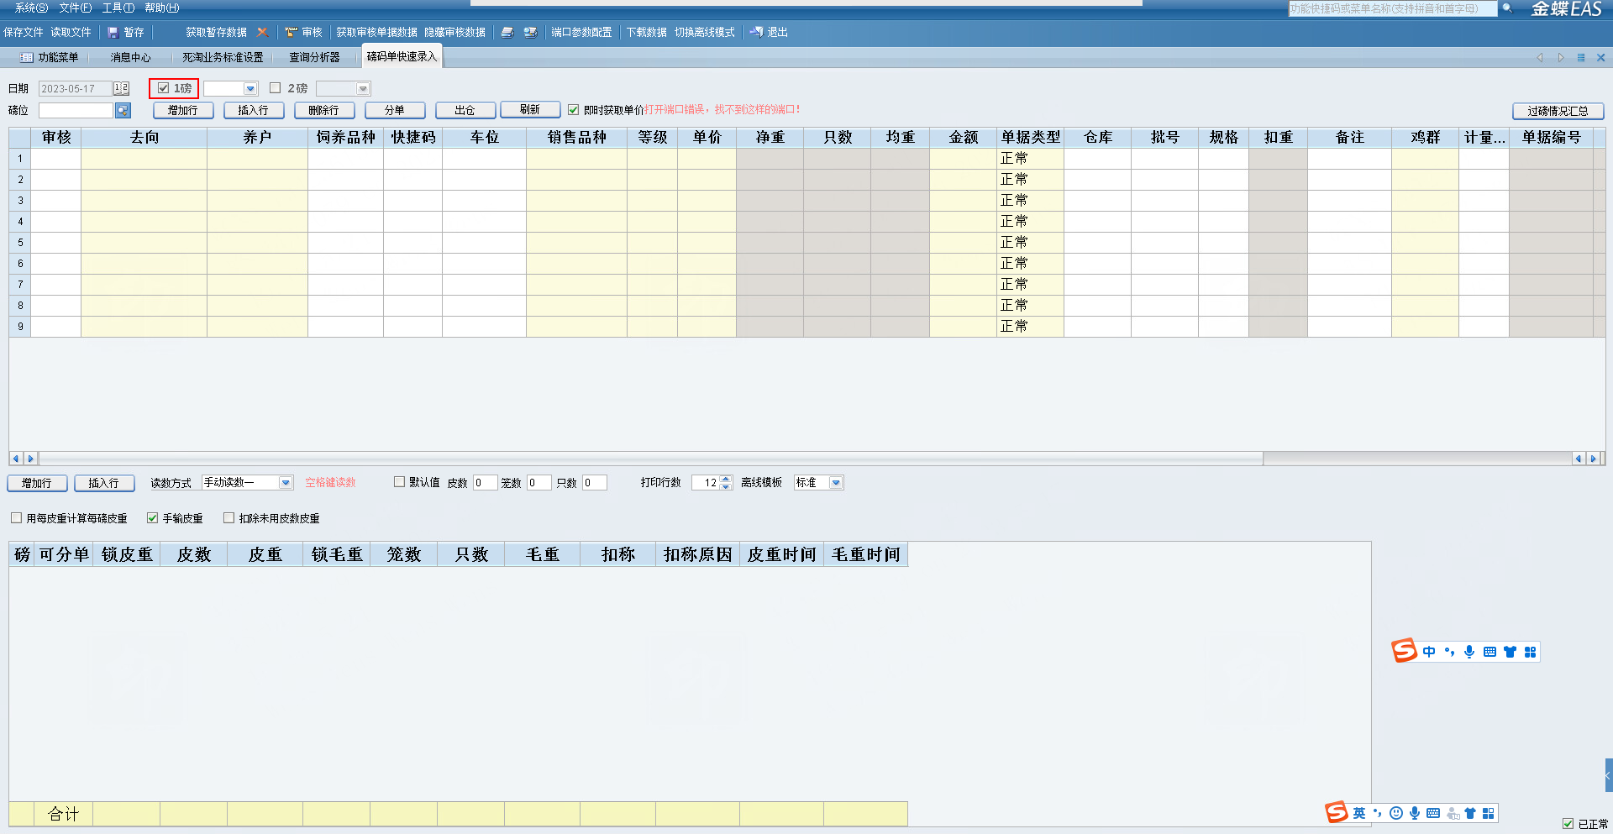
Task: Open soft keyboard on the 英 input bar
Action: tap(1433, 813)
